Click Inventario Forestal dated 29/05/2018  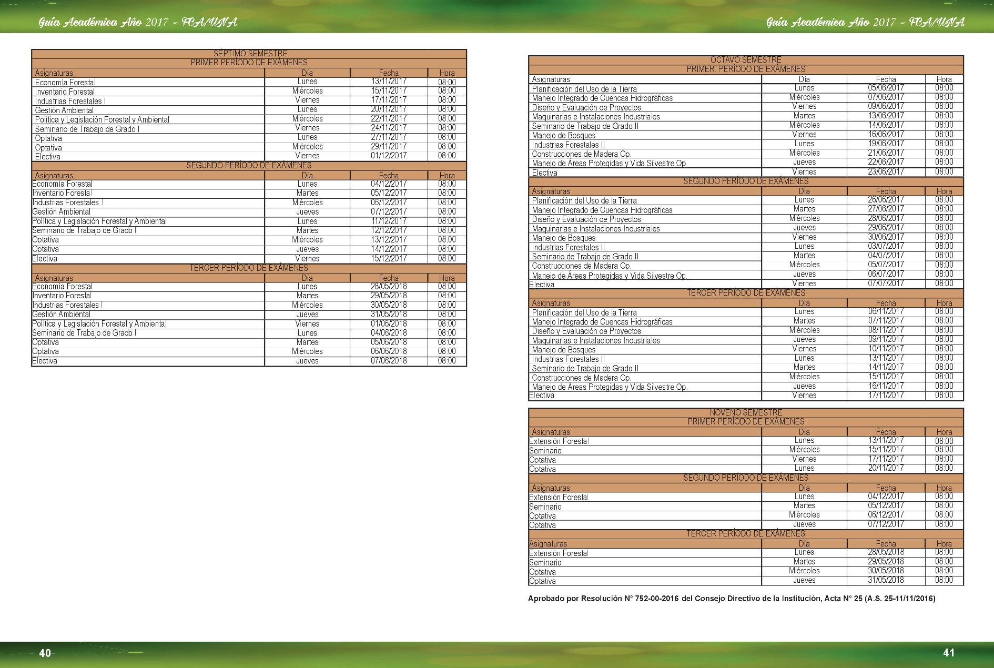coord(62,296)
